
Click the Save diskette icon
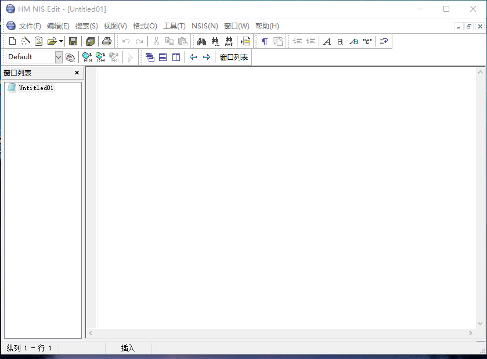pyautogui.click(x=73, y=41)
